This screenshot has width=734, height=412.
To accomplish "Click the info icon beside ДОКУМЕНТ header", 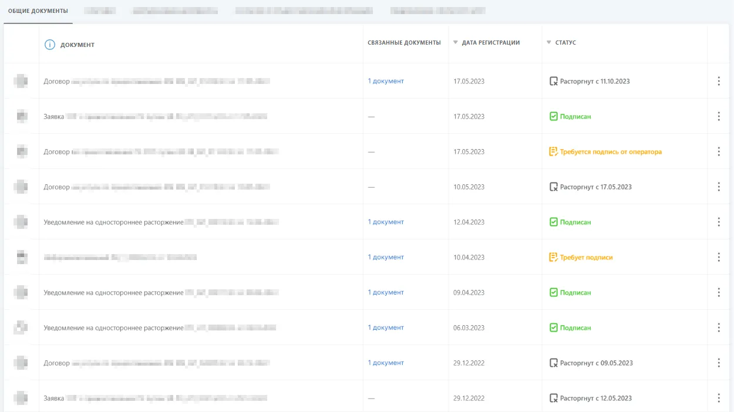I will point(50,45).
